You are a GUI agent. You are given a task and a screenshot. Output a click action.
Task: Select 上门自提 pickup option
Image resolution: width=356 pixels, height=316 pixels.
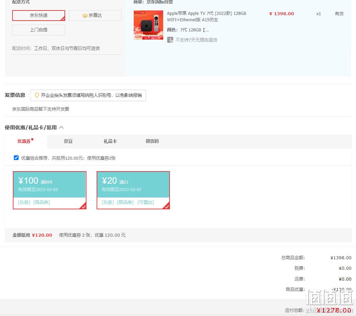(39, 30)
